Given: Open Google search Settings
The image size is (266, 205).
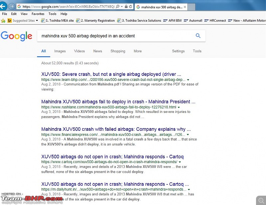Looking at the screenshot, I should pyautogui.click(x=178, y=51).
